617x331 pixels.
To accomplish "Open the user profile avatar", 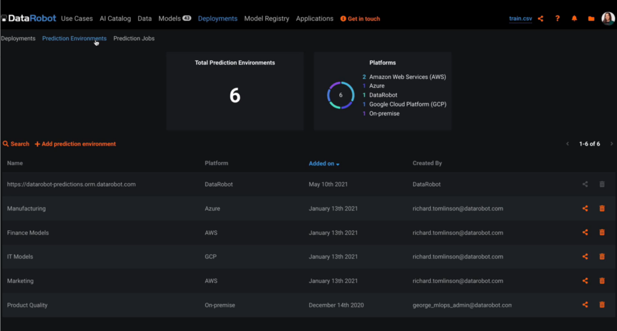I will (x=607, y=19).
